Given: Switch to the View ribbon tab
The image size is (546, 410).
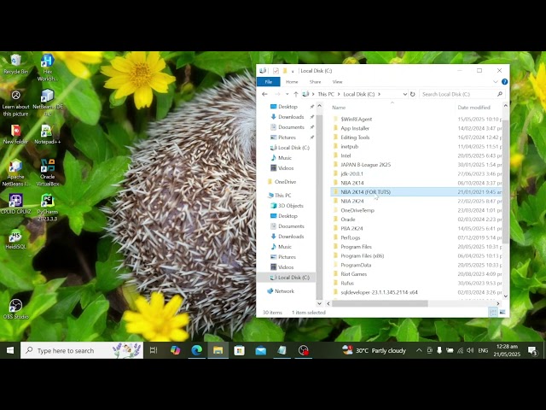Looking at the screenshot, I should click(338, 82).
